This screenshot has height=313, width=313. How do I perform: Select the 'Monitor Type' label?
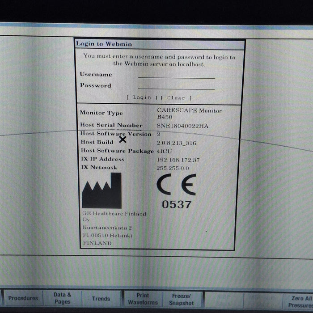coord(102,113)
